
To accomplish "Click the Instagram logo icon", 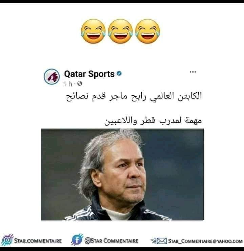I will (7, 240).
